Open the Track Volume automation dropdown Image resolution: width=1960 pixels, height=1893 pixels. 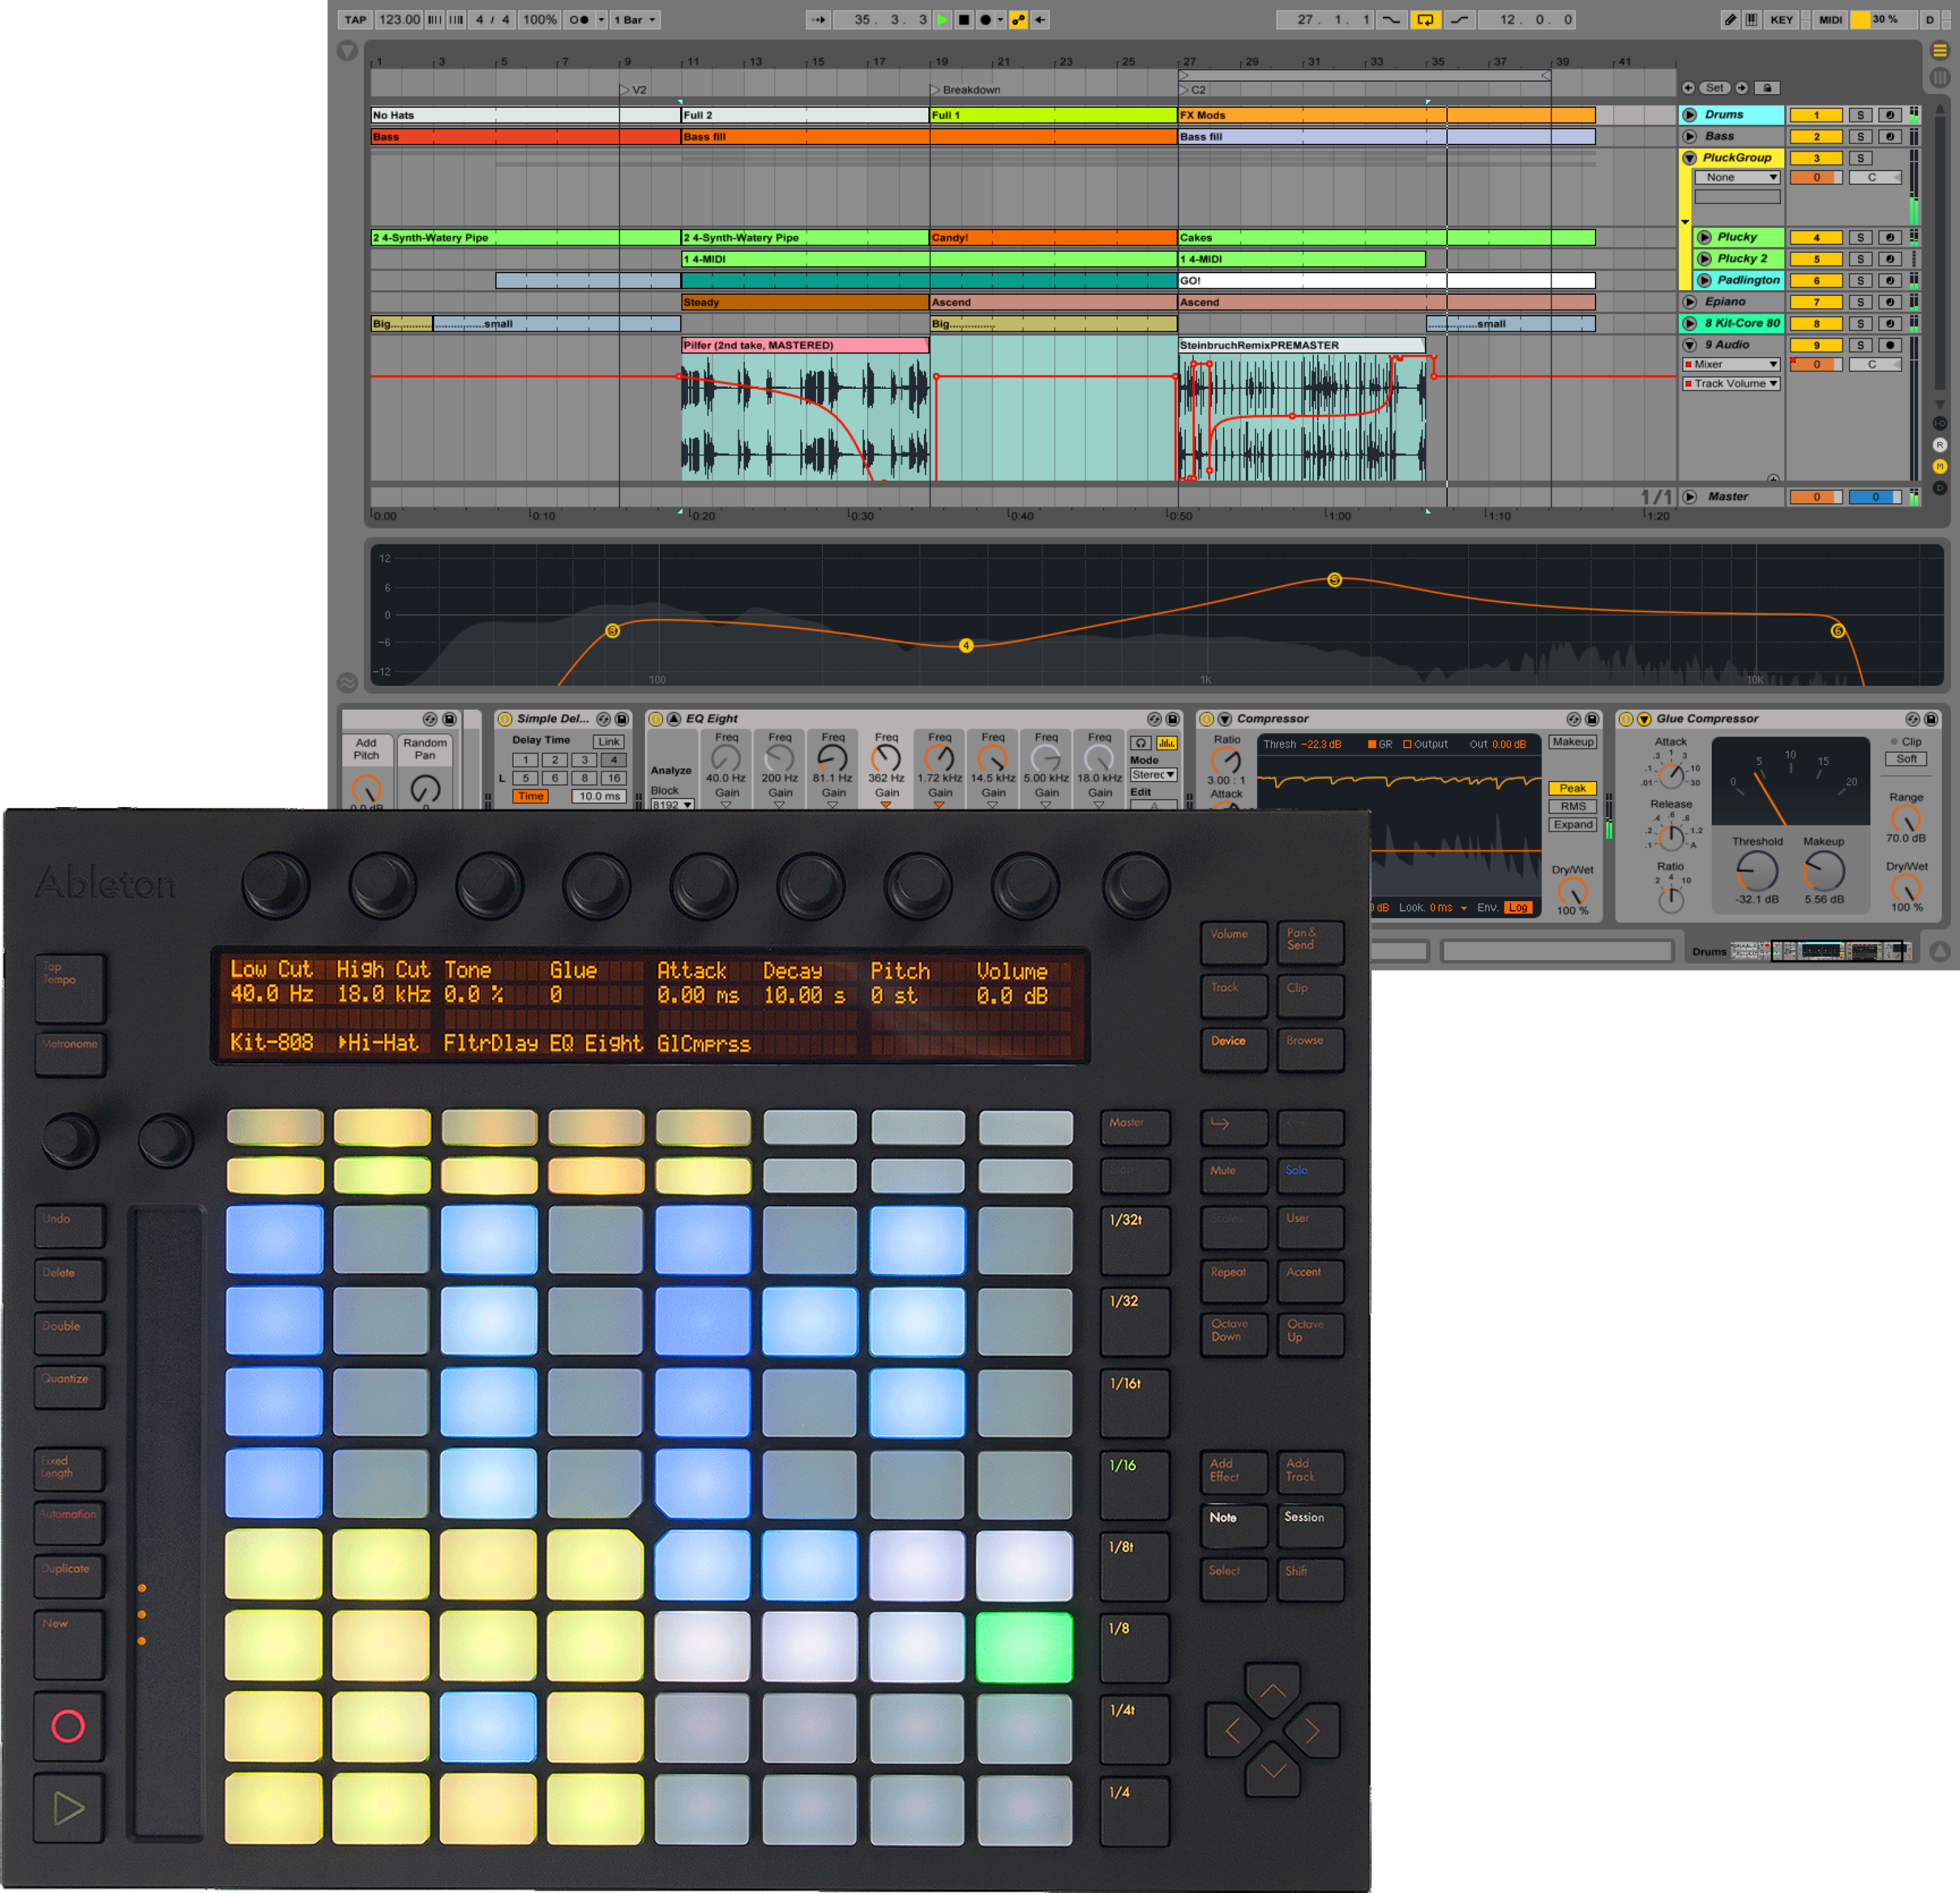tap(1731, 384)
